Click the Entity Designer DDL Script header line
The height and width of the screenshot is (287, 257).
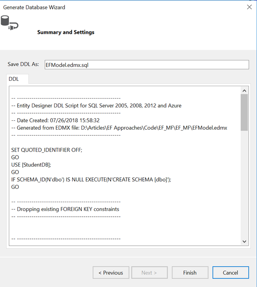point(96,106)
